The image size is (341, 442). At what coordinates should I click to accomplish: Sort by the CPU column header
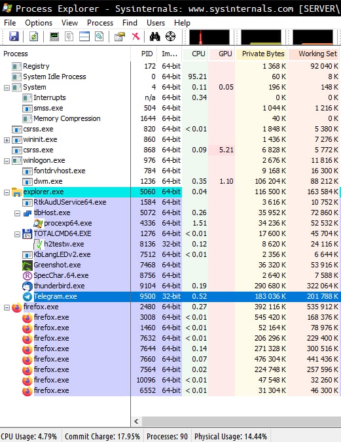point(195,54)
